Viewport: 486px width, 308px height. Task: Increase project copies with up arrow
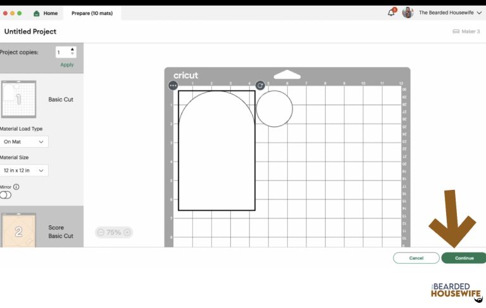72,49
